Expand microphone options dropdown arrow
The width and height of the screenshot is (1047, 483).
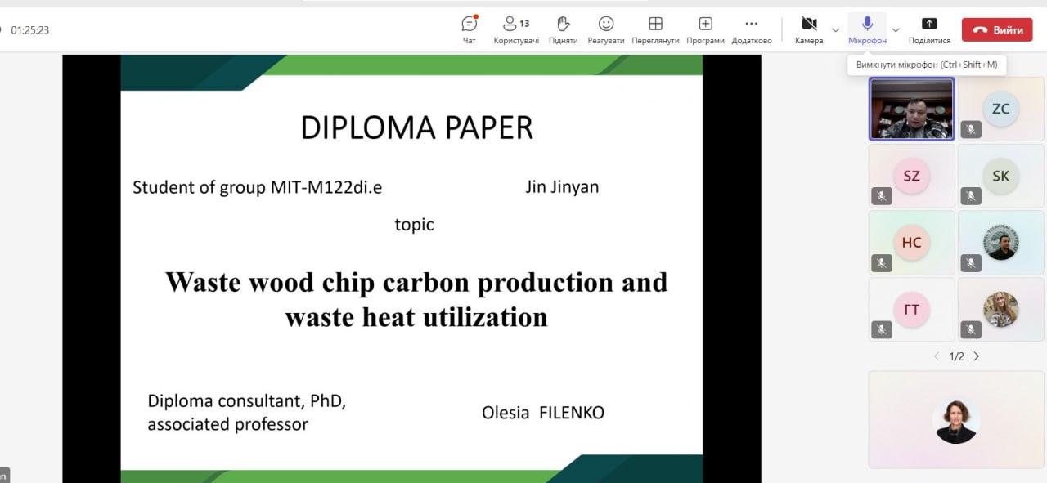click(x=895, y=30)
